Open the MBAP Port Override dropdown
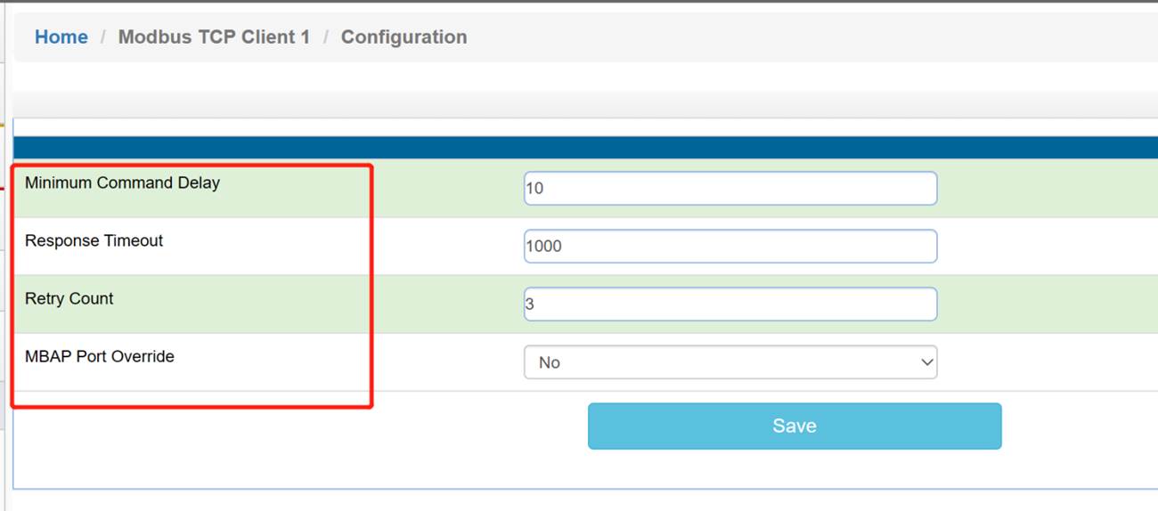 pyautogui.click(x=730, y=362)
